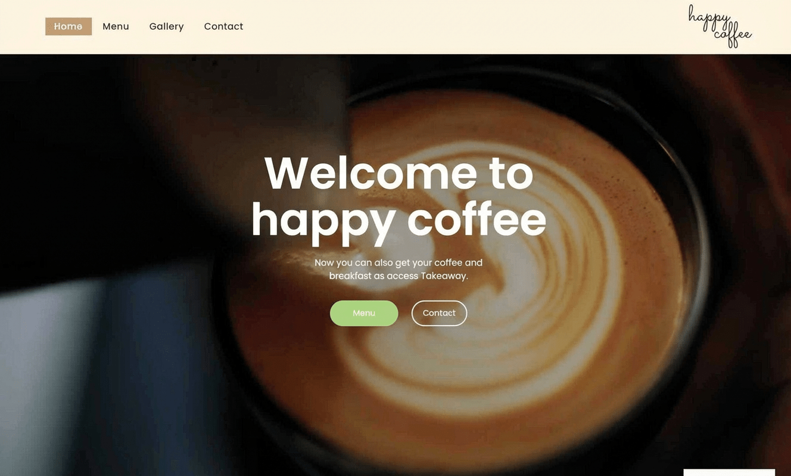Click the green Menu button
Viewport: 791px width, 476px height.
click(x=364, y=313)
